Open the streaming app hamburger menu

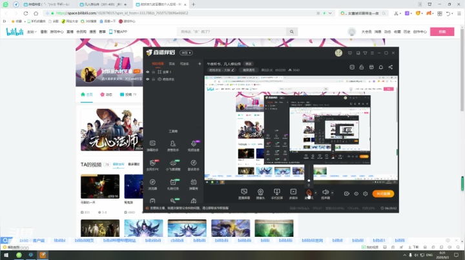[372, 53]
